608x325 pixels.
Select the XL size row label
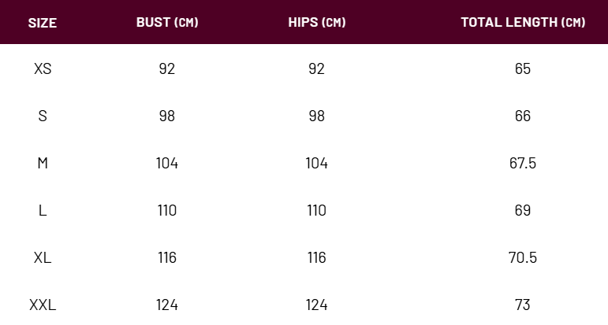tap(43, 257)
